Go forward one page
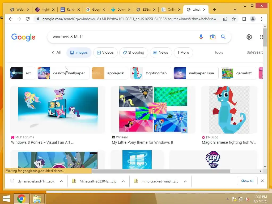Viewport: 272px width, 204px height. point(19,19)
